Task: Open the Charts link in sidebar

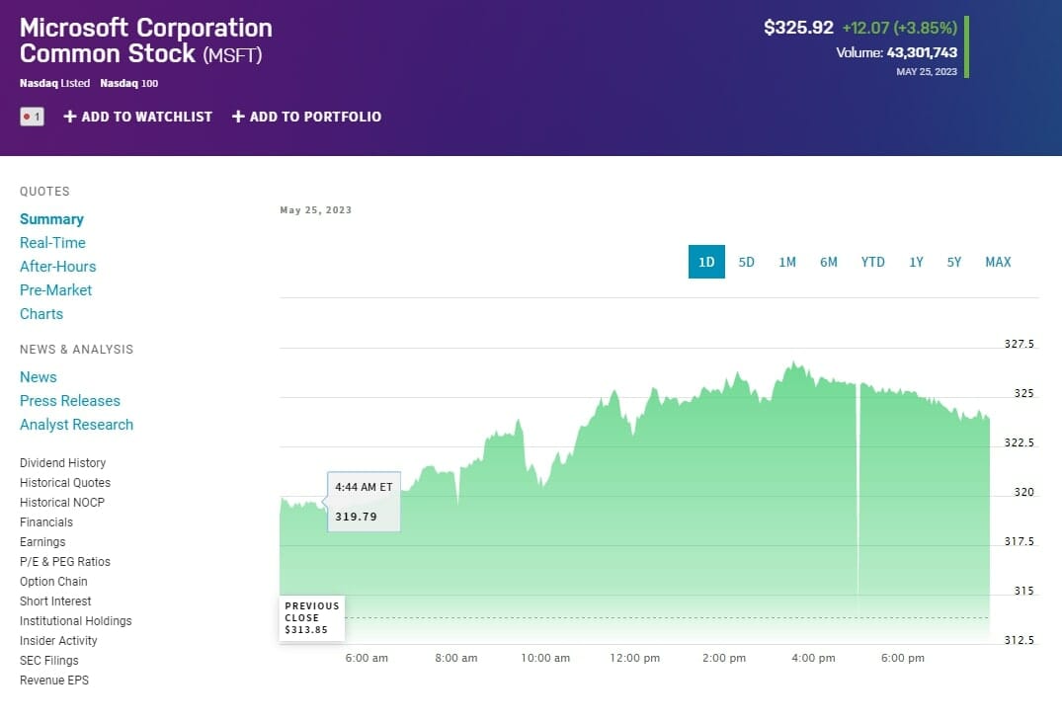Action: coord(41,314)
